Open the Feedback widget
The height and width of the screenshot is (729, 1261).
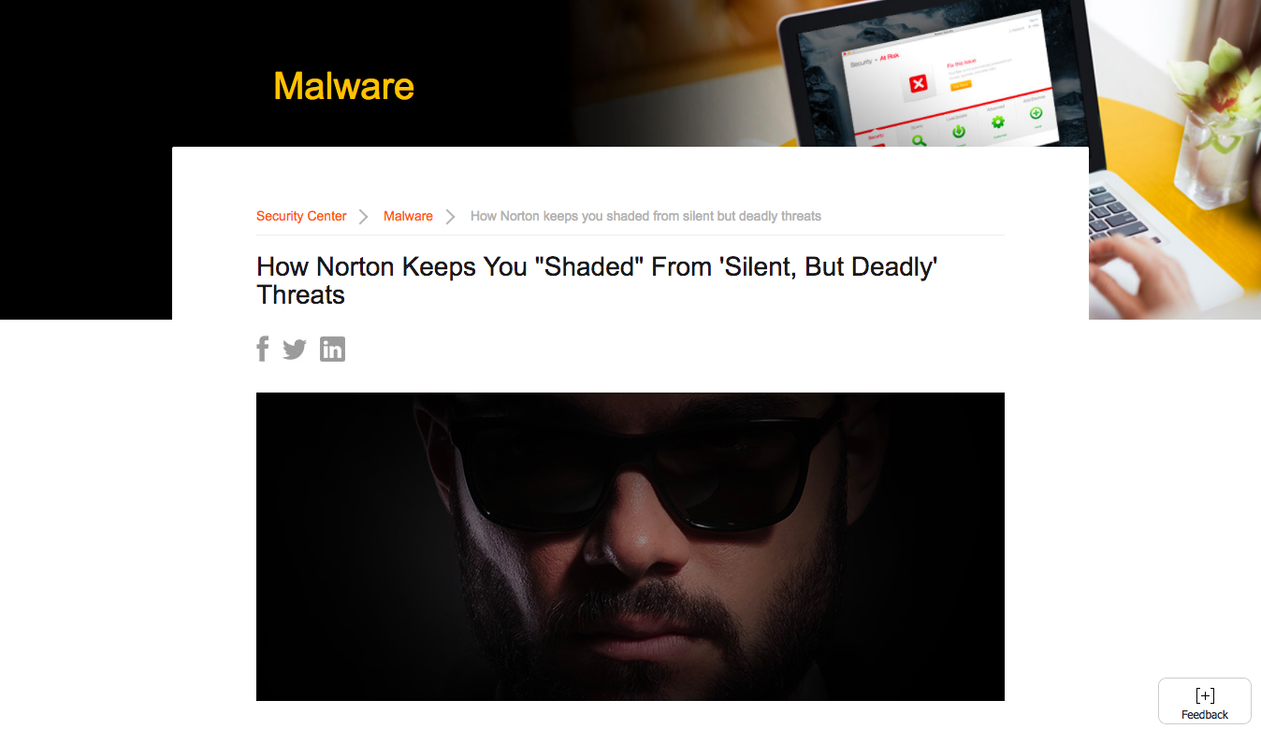(x=1205, y=702)
